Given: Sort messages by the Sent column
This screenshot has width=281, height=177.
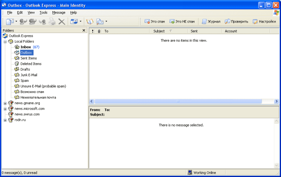Looking at the screenshot, I should [x=205, y=31].
